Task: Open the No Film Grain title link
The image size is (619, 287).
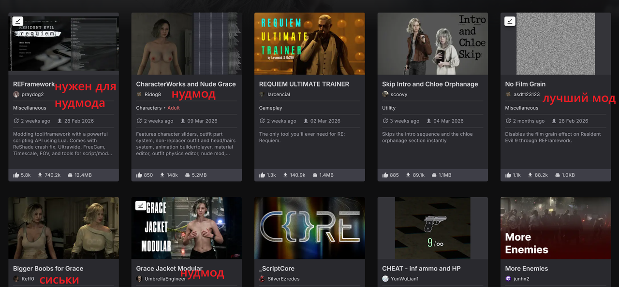Action: click(x=525, y=84)
